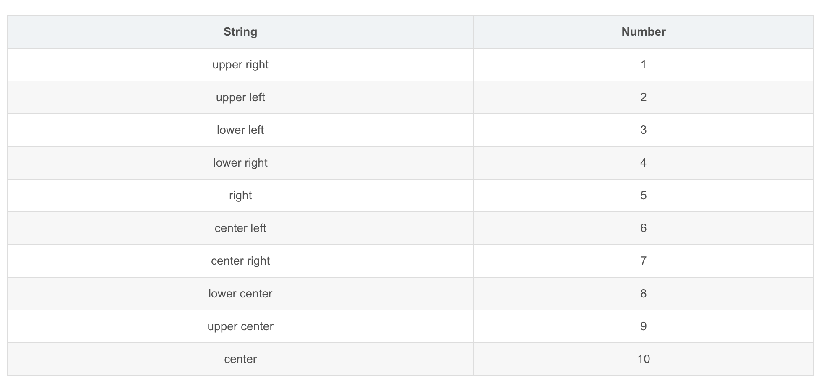Click the "lower left" string cell
The image size is (829, 386).
pos(240,130)
